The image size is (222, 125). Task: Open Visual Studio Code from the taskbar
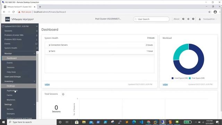141,122
